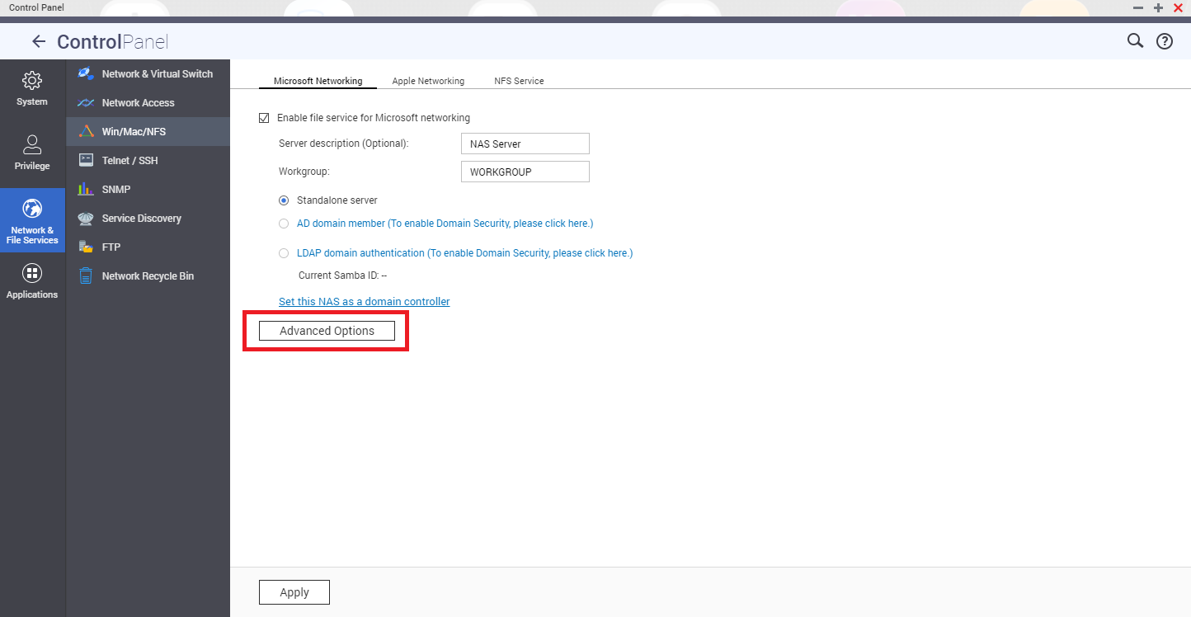The width and height of the screenshot is (1191, 617).
Task: Click the Server description (Optional) label
Action: 344,144
